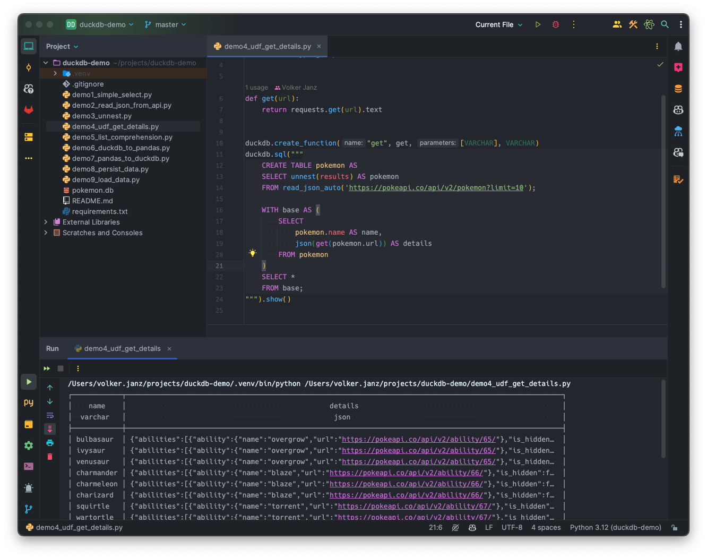Click Search Everywhere magnifier icon
Image resolution: width=707 pixels, height=558 pixels.
pos(665,24)
